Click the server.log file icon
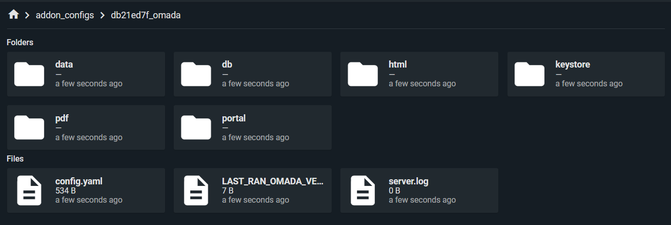 tap(363, 190)
